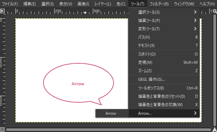Open GEGL 操作(G)... dialog

click(x=164, y=80)
